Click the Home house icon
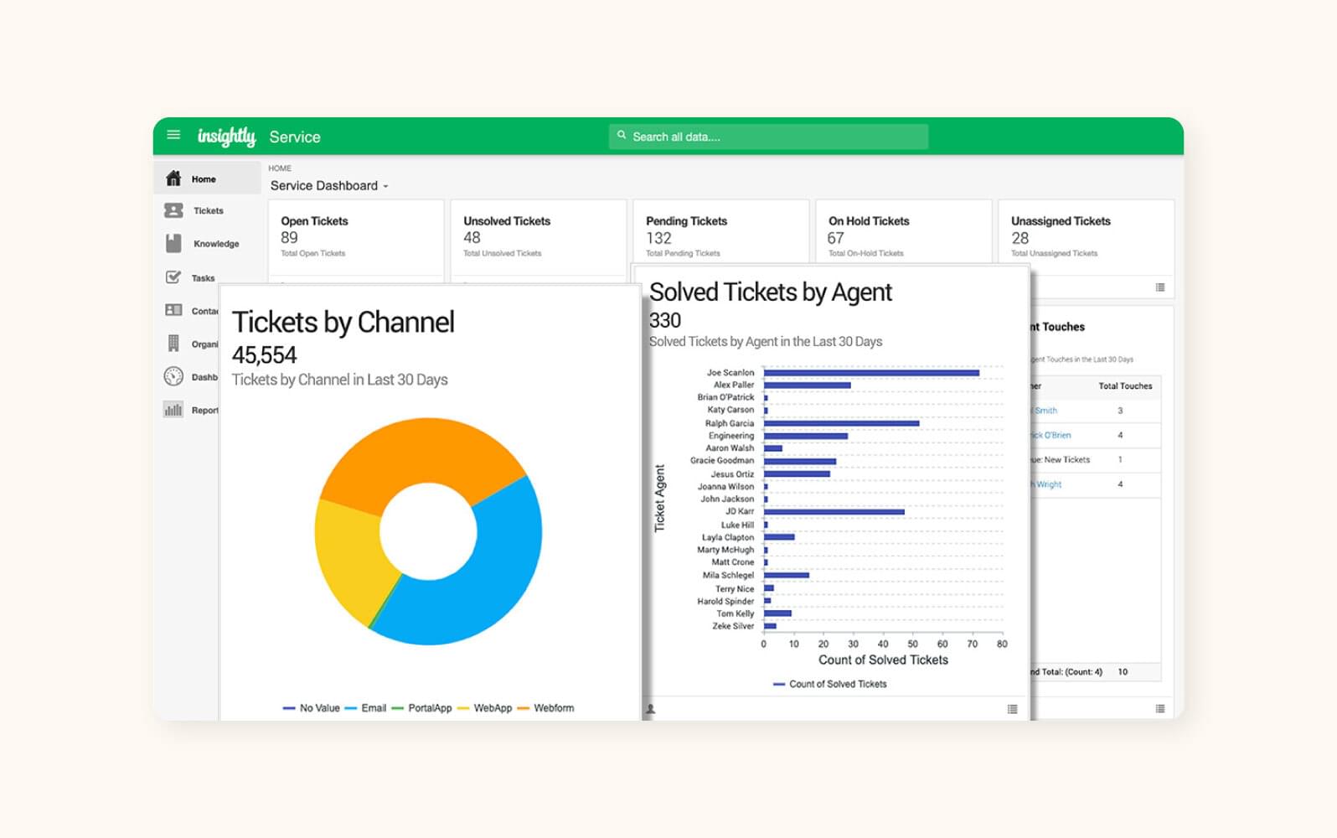The image size is (1337, 838). pyautogui.click(x=173, y=178)
